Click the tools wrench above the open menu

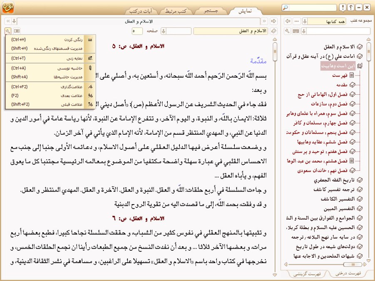pyautogui.click(x=8, y=31)
